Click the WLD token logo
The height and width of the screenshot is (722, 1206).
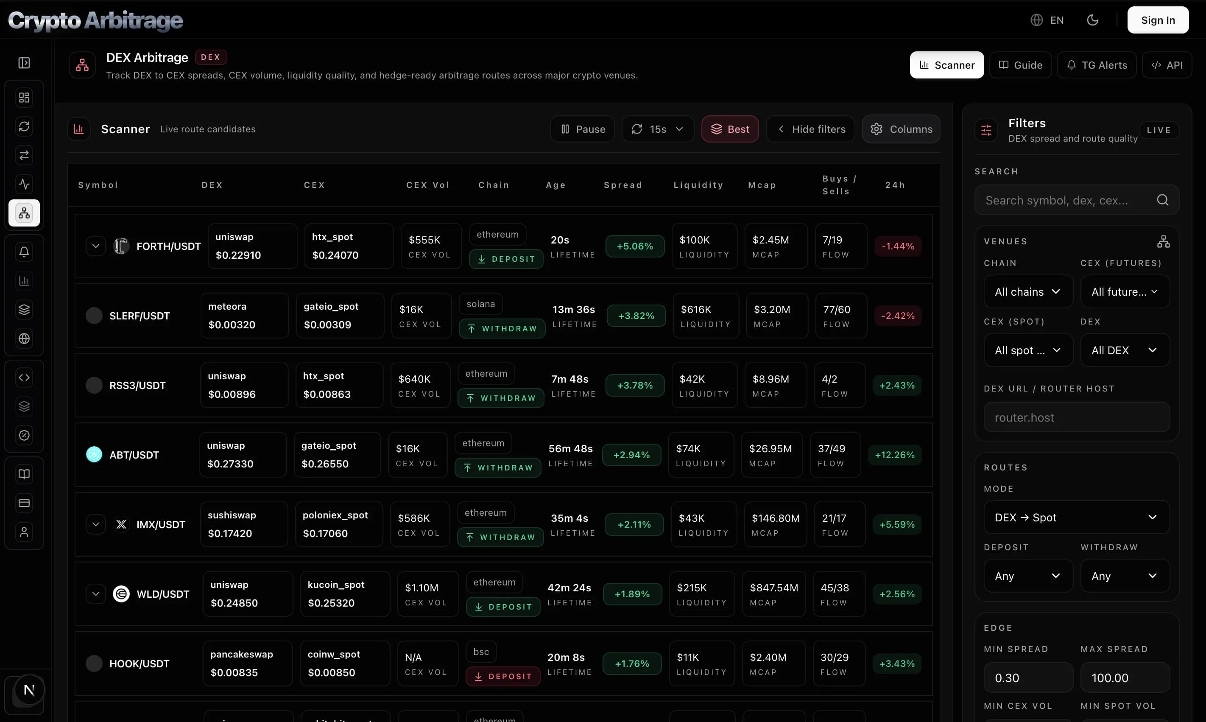pyautogui.click(x=121, y=594)
